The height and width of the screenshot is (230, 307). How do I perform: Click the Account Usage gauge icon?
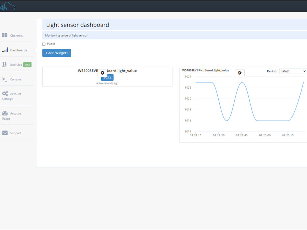(5, 113)
